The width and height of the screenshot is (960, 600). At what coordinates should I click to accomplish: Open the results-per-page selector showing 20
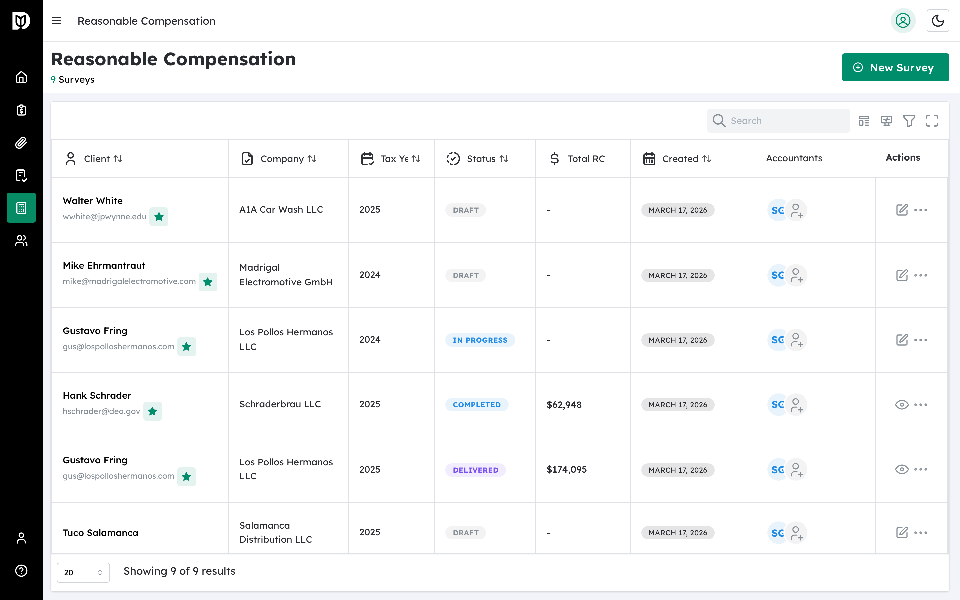point(83,572)
